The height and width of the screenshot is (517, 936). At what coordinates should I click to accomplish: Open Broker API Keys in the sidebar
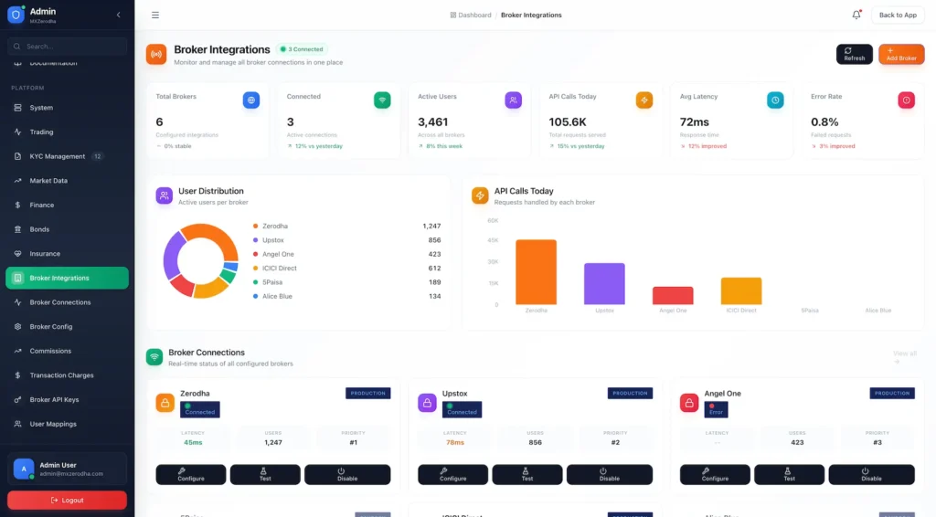click(x=67, y=400)
